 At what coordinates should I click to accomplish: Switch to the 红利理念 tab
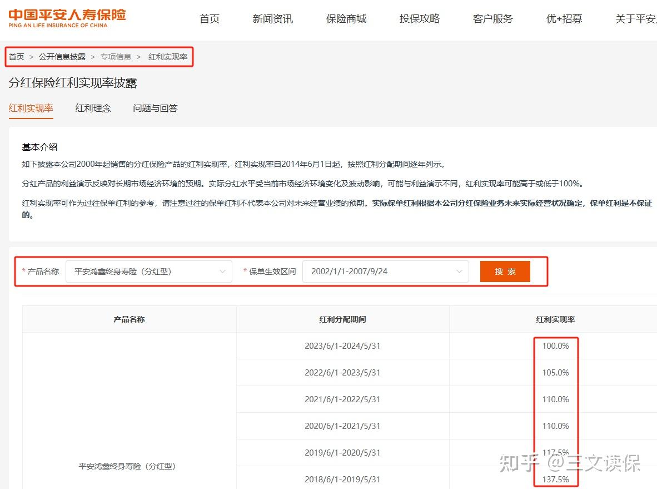tap(93, 108)
